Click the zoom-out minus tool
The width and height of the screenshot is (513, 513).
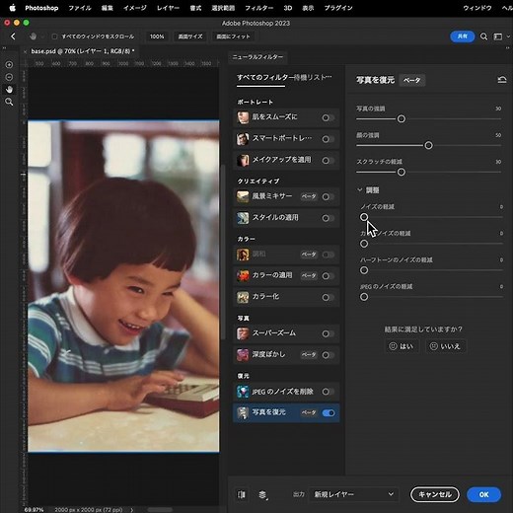click(x=9, y=77)
